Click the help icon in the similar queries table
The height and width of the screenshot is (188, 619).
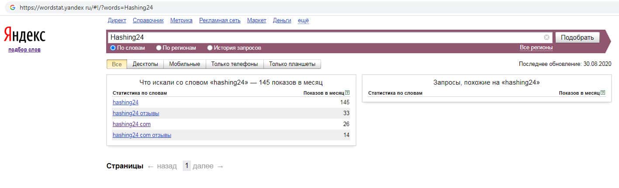coord(603,93)
